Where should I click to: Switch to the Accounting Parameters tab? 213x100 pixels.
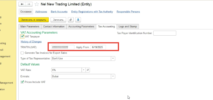(x=81, y=27)
